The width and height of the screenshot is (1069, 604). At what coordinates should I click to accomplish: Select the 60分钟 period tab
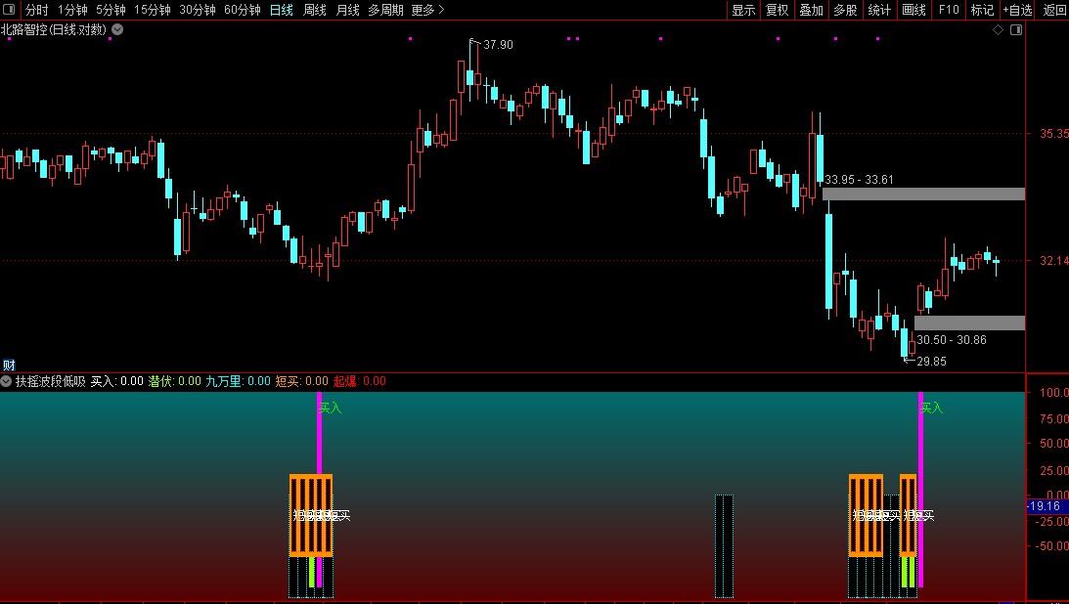click(x=243, y=10)
